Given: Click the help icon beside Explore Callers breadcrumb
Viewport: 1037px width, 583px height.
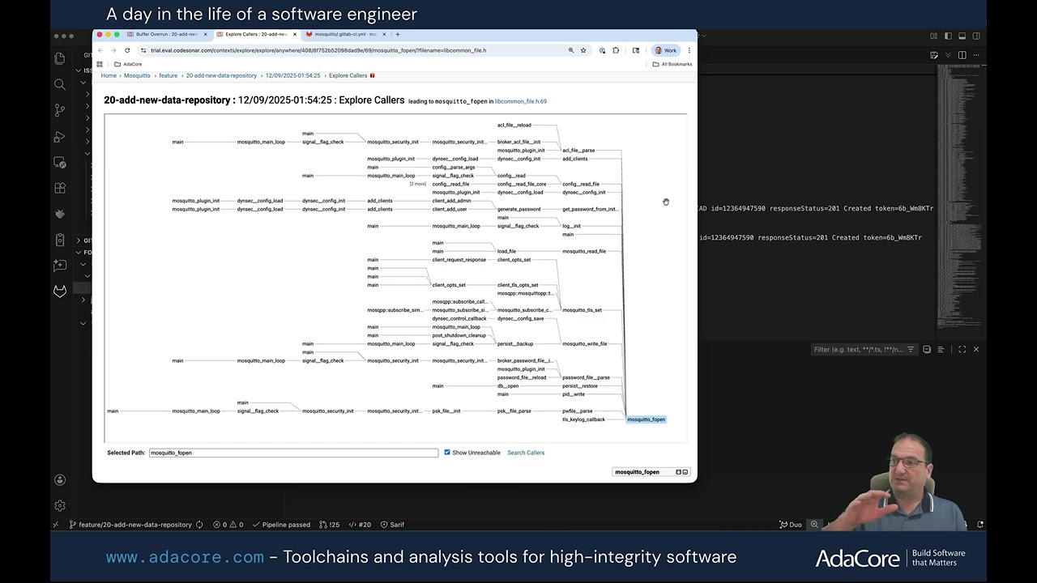Looking at the screenshot, I should click(373, 75).
